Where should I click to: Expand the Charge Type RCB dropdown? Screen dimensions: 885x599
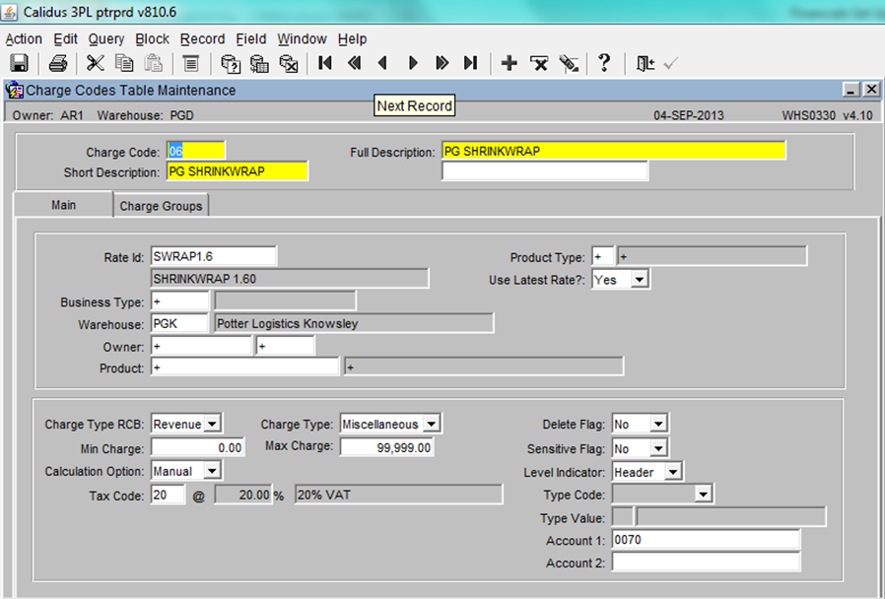click(212, 424)
